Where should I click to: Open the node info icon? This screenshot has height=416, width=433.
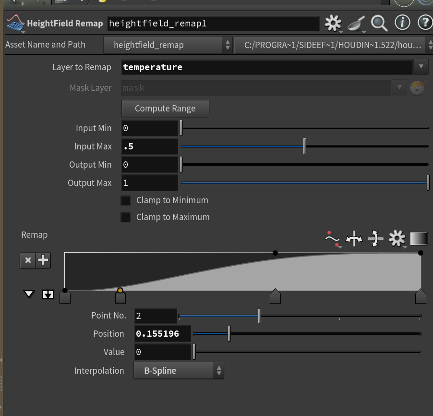click(x=402, y=23)
